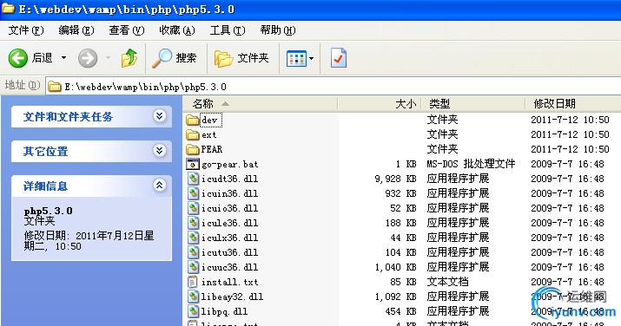Open the Views dropdown arrow
This screenshot has width=621, height=326.
coord(312,58)
